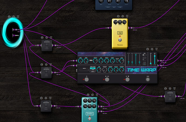Viewport: 186px width, 122px height.
Task: Toggle Time Warp power footswitch
Action: click(x=87, y=79)
